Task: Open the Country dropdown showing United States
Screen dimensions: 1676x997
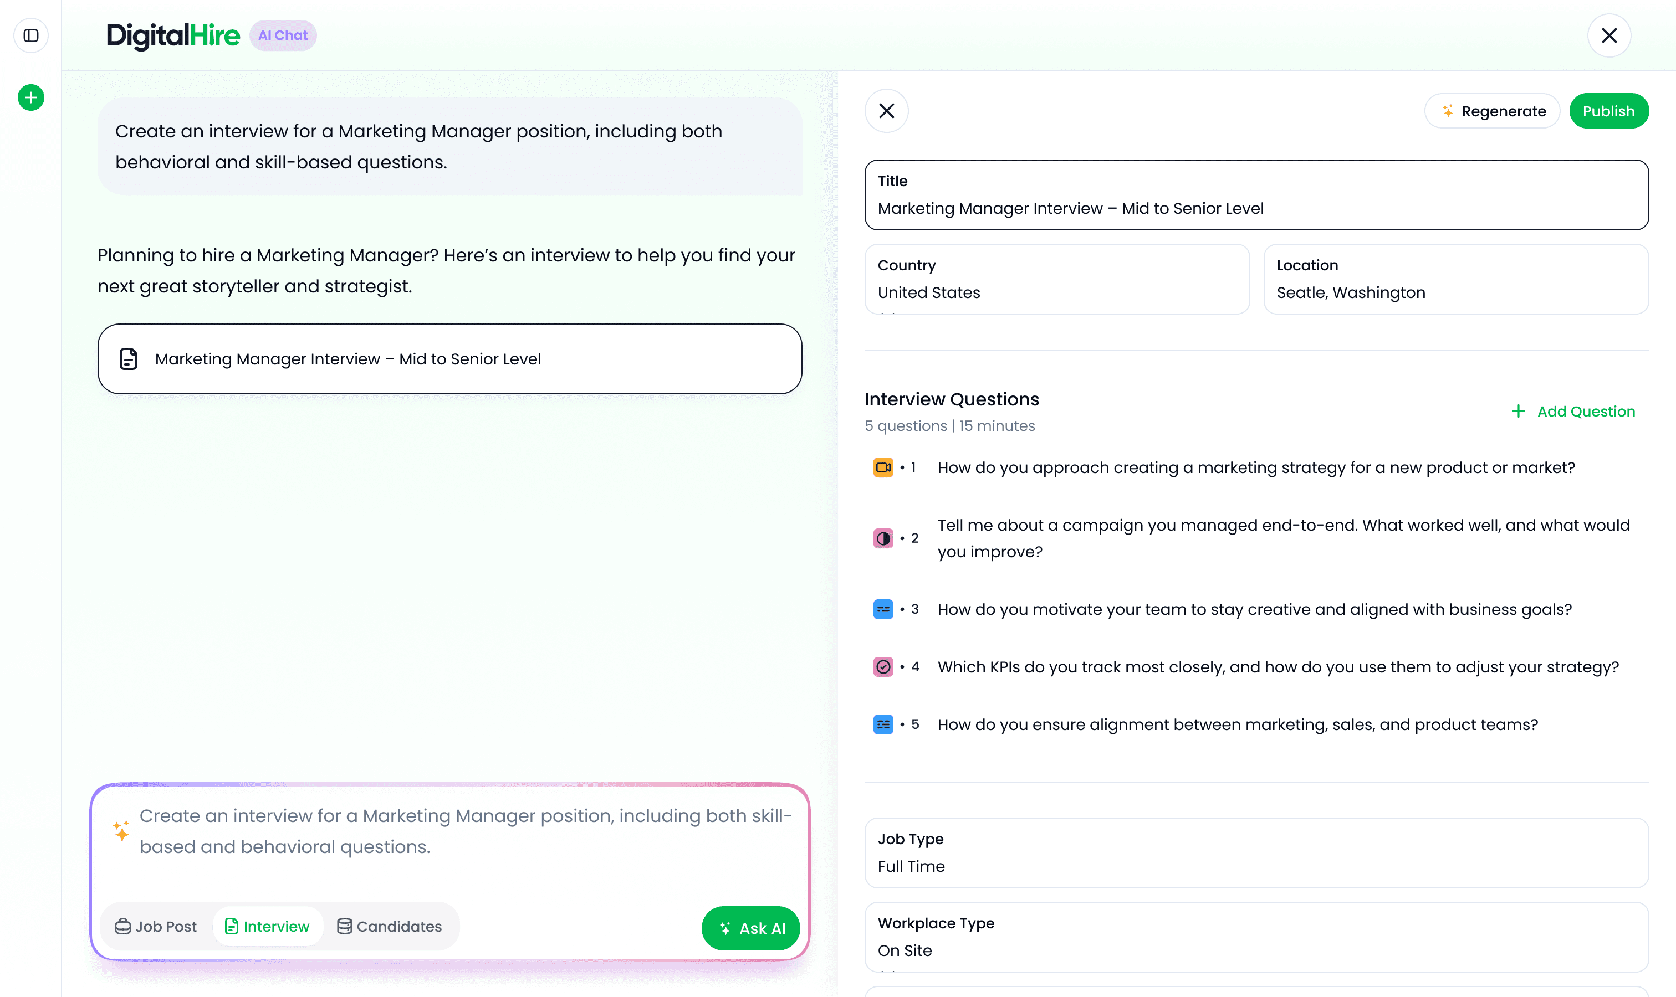Action: tap(1056, 280)
